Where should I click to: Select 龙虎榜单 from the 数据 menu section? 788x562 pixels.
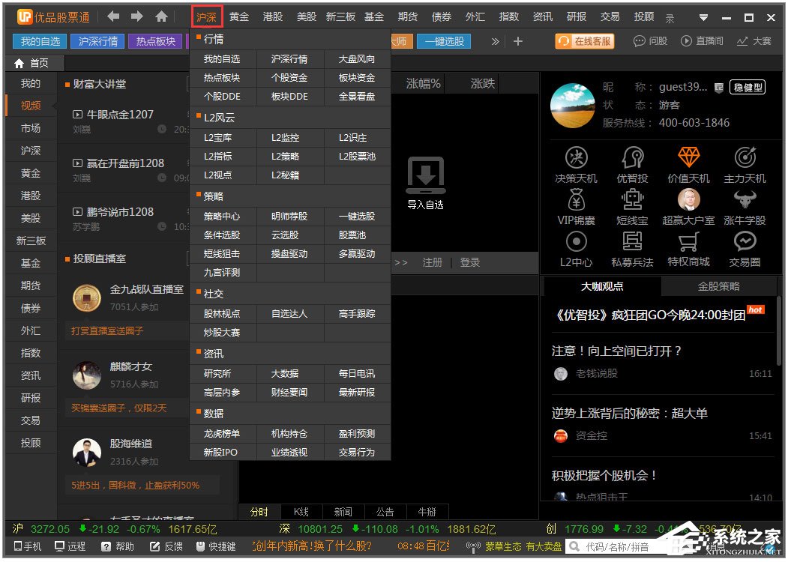pos(222,433)
